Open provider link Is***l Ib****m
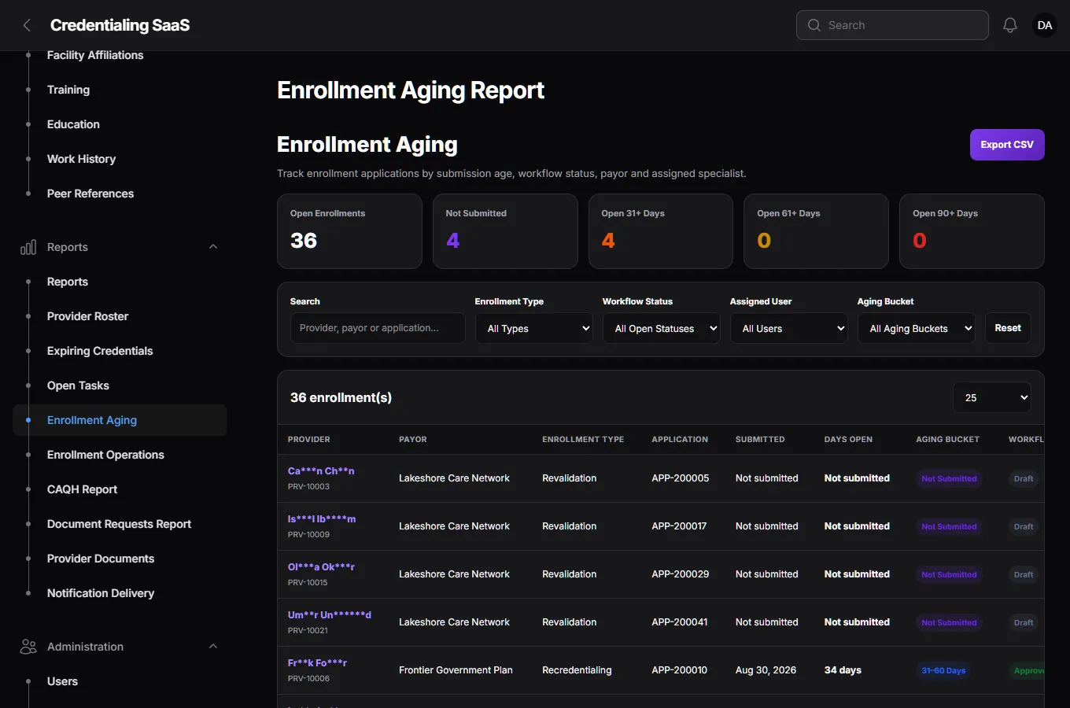Screen dimensions: 1070x708 click(322, 519)
